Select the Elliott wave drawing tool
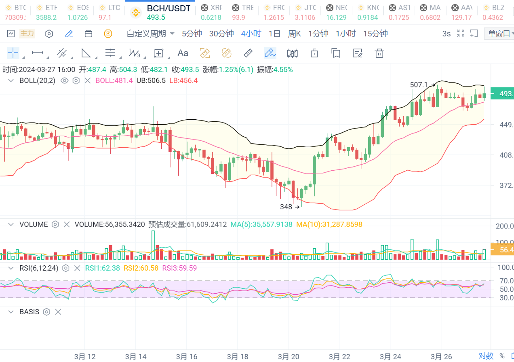Image resolution: width=514 pixels, height=362 pixels. pyautogui.click(x=134, y=53)
